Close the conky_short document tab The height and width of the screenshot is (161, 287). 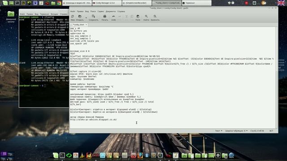point(86,25)
